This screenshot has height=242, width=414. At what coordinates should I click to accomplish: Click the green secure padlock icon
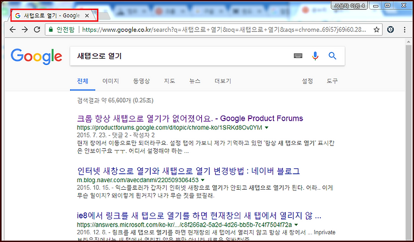click(x=51, y=29)
